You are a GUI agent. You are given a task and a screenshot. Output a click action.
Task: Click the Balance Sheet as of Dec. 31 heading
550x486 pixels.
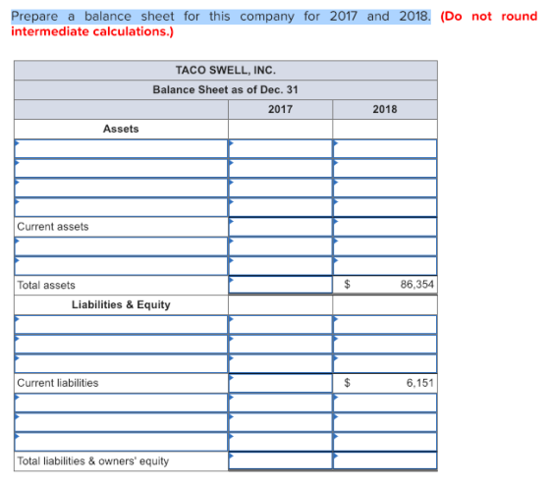[226, 89]
